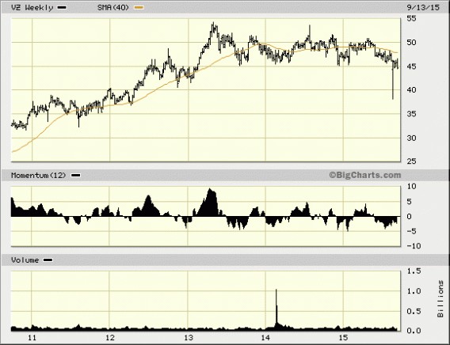Click the black marker beside Volume
The height and width of the screenshot is (345, 450).
coord(48,260)
